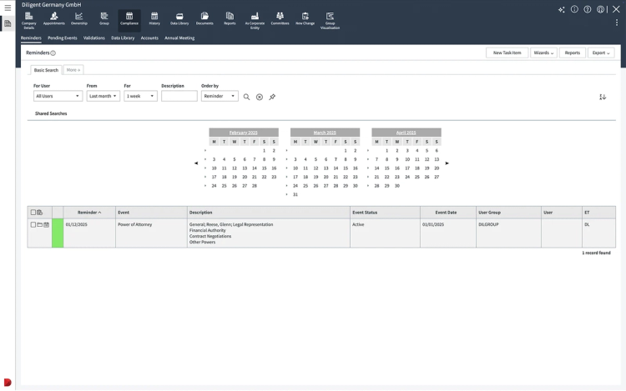Switch to the Validations tab

[93, 38]
